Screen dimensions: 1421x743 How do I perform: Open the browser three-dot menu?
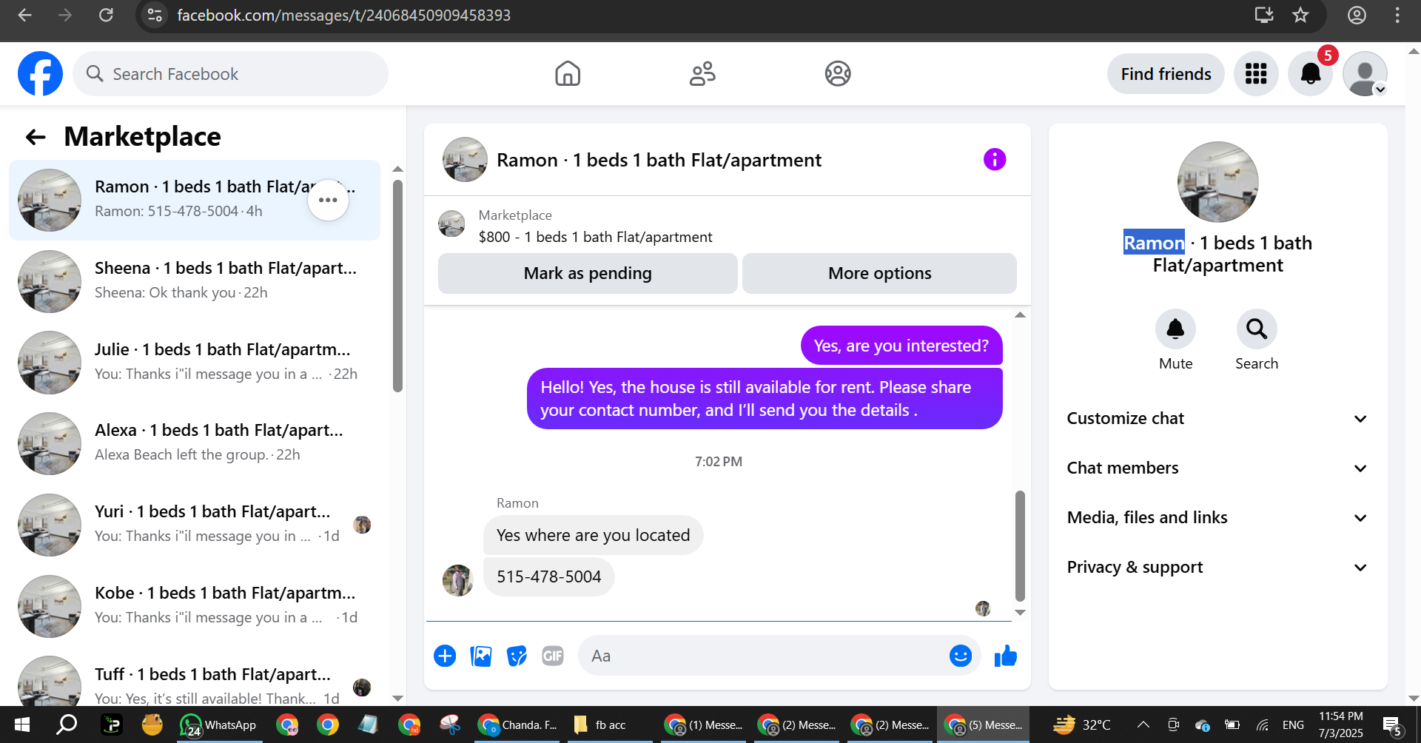1397,15
